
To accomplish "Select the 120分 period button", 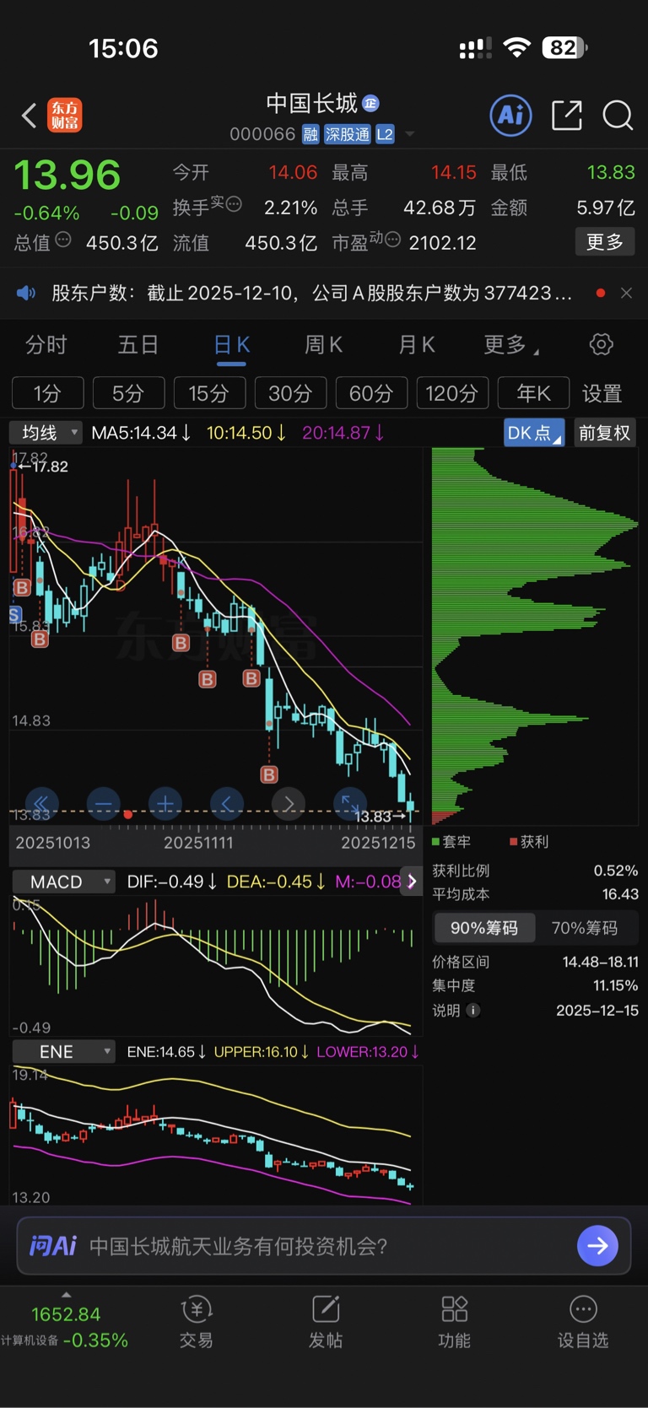I will pos(452,393).
